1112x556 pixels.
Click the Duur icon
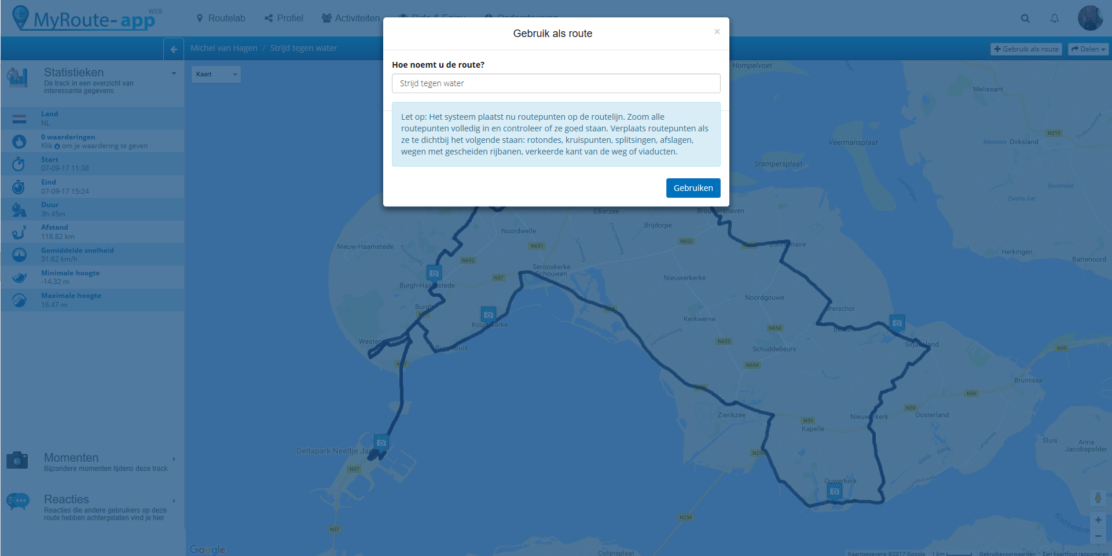(19, 209)
